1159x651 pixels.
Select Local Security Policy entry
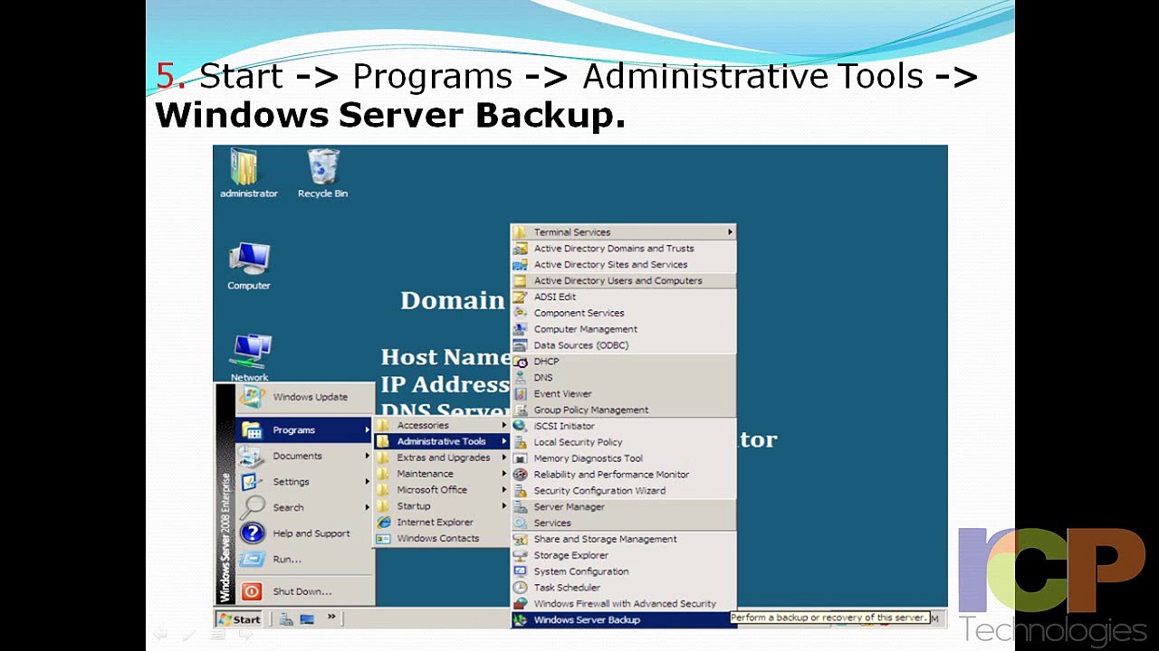[623, 442]
